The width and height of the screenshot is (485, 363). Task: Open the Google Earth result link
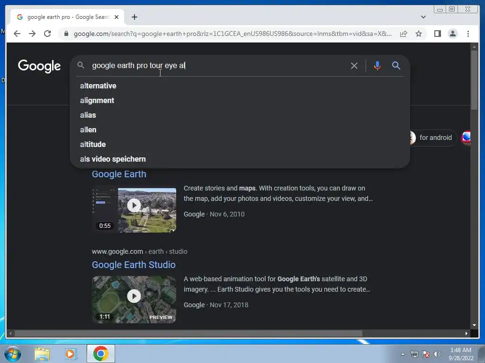[x=119, y=174]
